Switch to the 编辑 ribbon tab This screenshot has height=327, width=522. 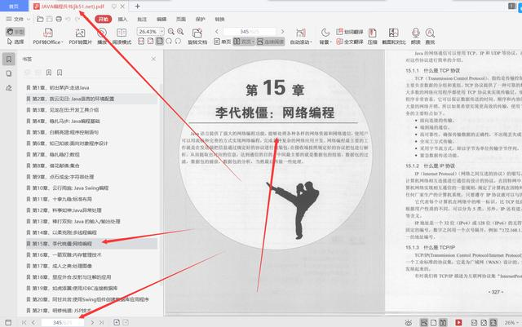point(161,19)
